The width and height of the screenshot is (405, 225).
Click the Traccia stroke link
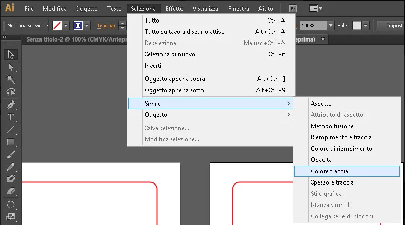[106, 26]
